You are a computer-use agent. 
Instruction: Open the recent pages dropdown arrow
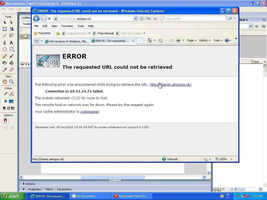pyautogui.click(x=49, y=19)
